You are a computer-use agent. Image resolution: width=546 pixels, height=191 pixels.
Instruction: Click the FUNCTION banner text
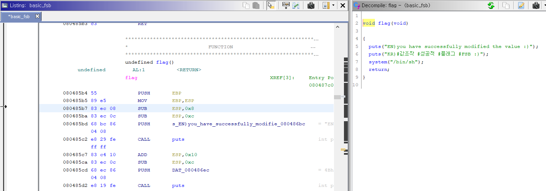(221, 47)
